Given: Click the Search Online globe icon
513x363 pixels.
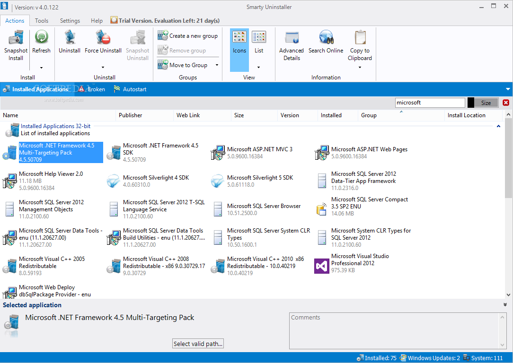Looking at the screenshot, I should point(326,37).
